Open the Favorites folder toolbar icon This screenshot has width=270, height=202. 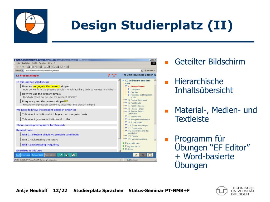point(45,67)
